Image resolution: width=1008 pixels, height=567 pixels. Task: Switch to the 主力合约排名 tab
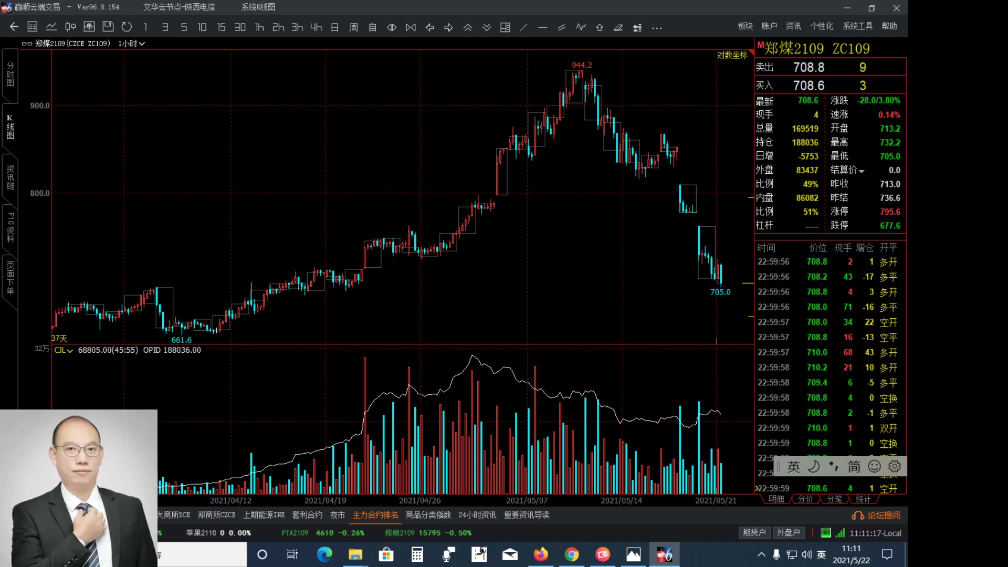pos(375,515)
